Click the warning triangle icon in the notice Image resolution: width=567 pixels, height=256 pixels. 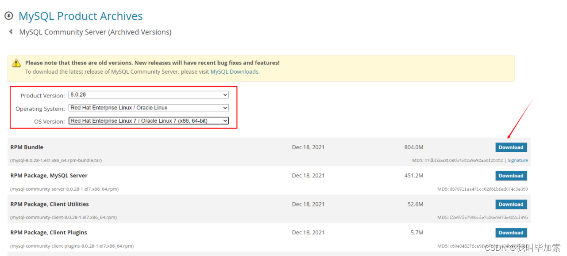pyautogui.click(x=16, y=63)
